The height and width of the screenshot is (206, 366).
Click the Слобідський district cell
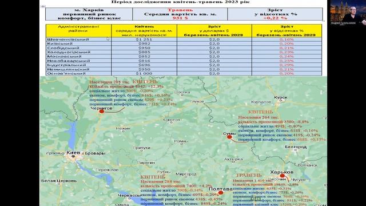tap(79, 48)
